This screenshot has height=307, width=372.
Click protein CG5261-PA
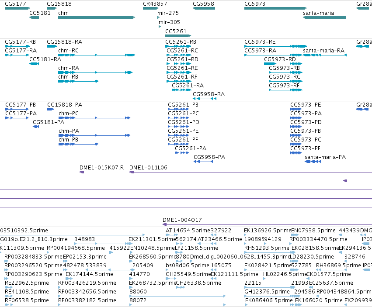[191, 148]
